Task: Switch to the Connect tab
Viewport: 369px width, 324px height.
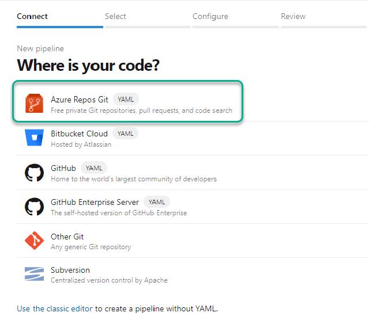Action: coord(32,17)
